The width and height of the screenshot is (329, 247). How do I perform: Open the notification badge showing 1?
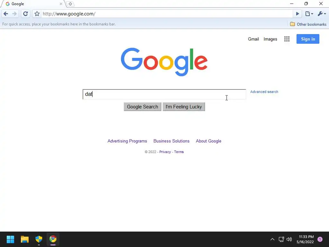click(320, 239)
